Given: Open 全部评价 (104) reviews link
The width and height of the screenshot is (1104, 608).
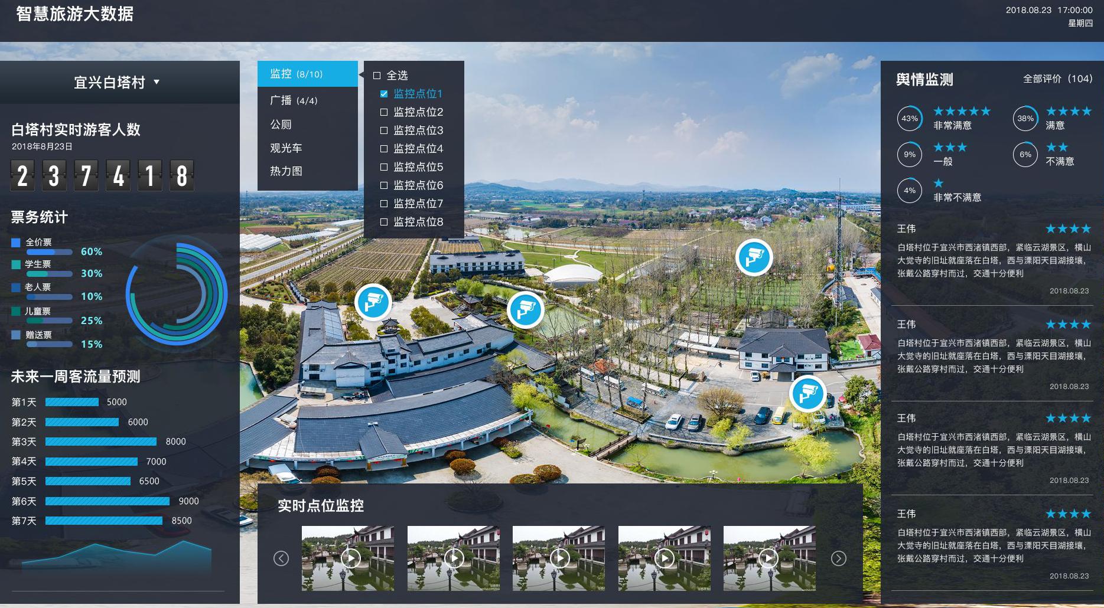Looking at the screenshot, I should 1057,79.
